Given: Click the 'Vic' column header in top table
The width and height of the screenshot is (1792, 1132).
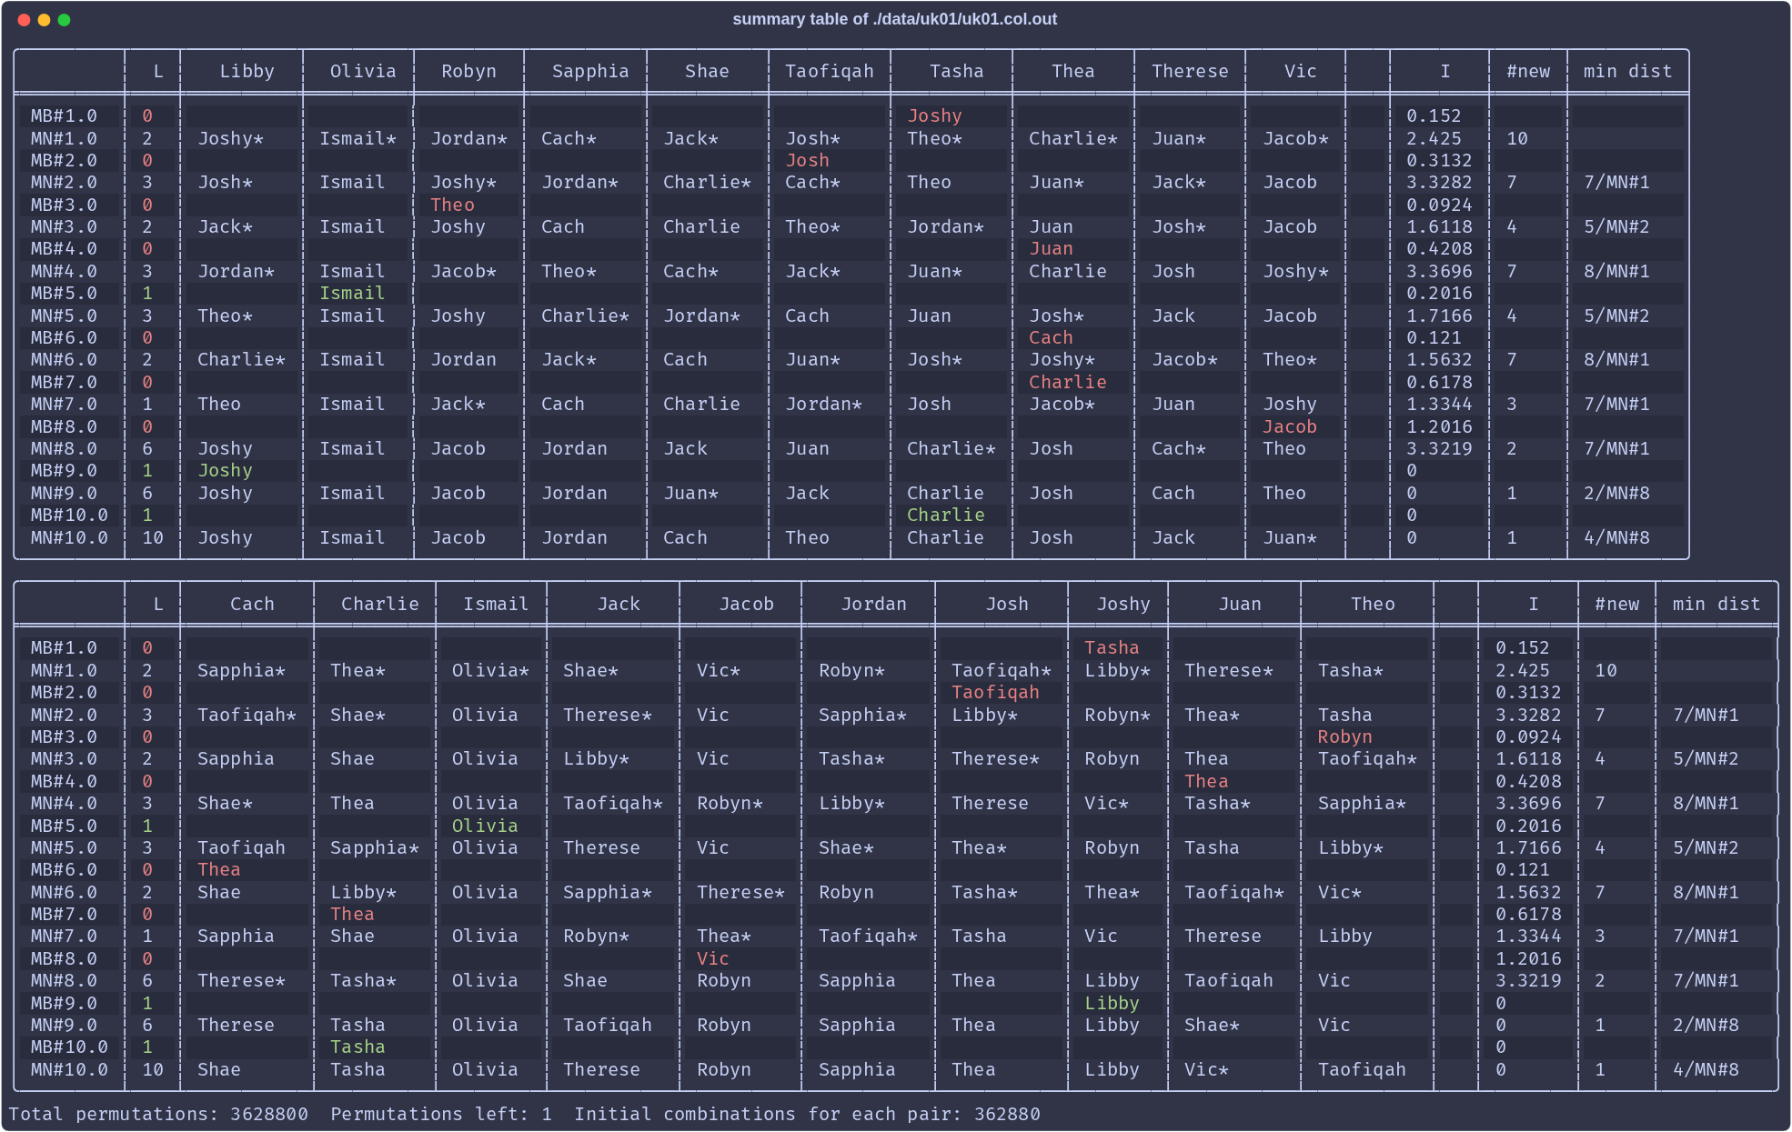Looking at the screenshot, I should coord(1301,71).
